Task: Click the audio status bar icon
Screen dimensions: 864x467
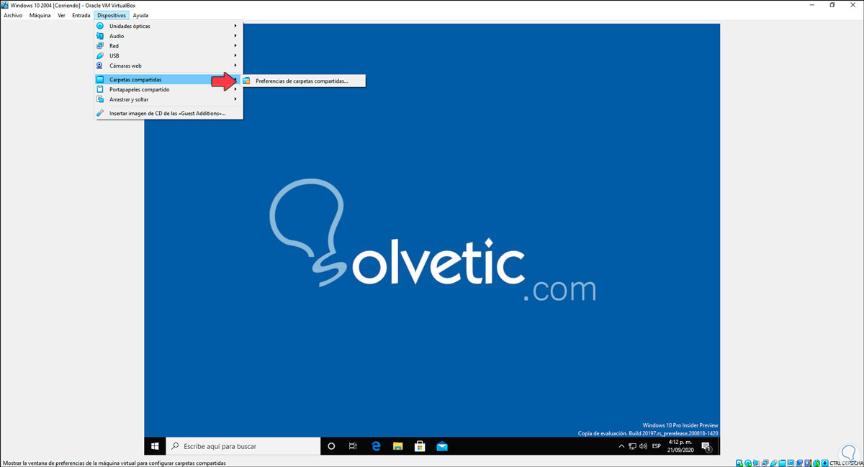Action: (756, 462)
